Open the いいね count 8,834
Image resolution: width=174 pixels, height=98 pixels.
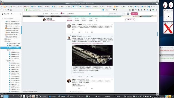[x=91, y=20]
